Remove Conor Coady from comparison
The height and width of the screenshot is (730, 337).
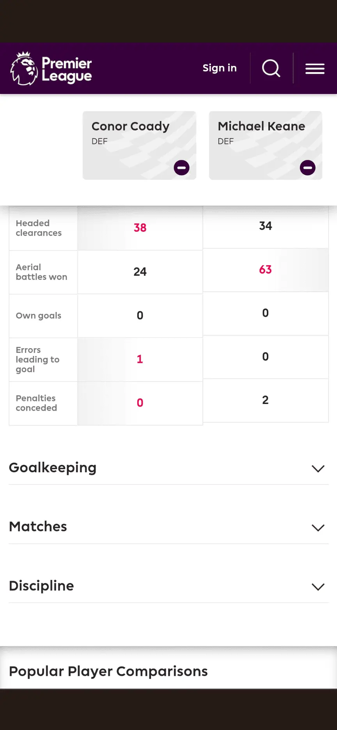[x=181, y=168]
